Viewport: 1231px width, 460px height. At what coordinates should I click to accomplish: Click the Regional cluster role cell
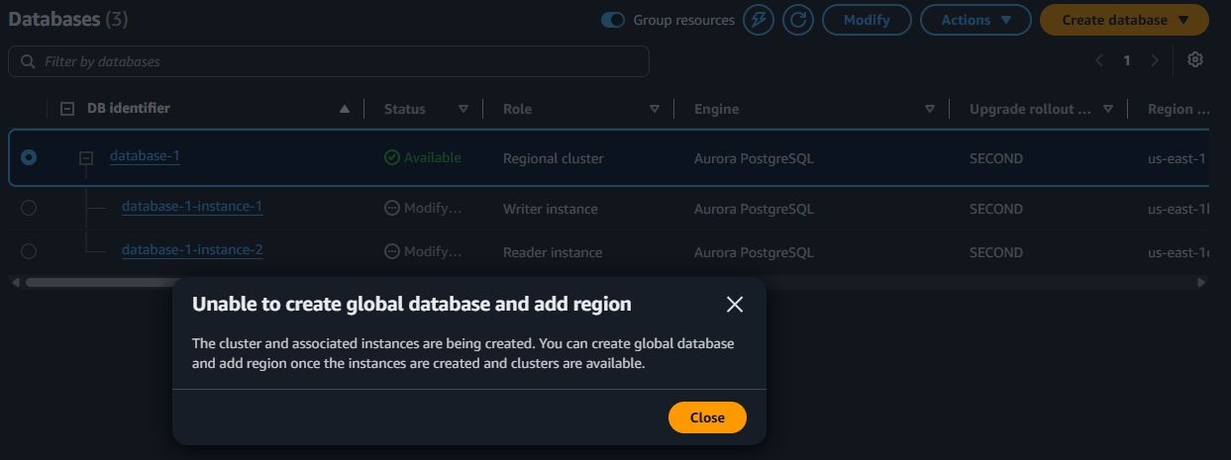point(553,158)
